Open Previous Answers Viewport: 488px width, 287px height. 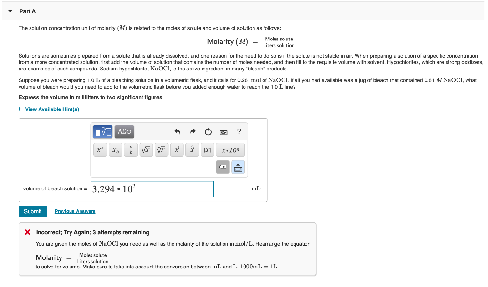(75, 211)
